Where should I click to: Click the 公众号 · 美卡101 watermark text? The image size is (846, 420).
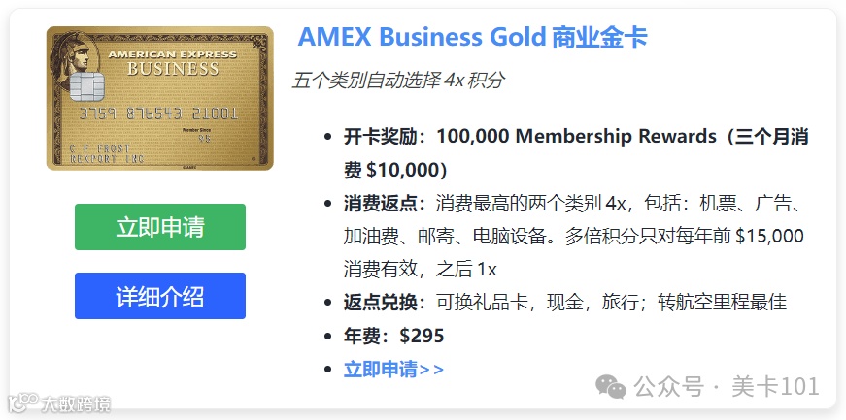[x=727, y=387]
